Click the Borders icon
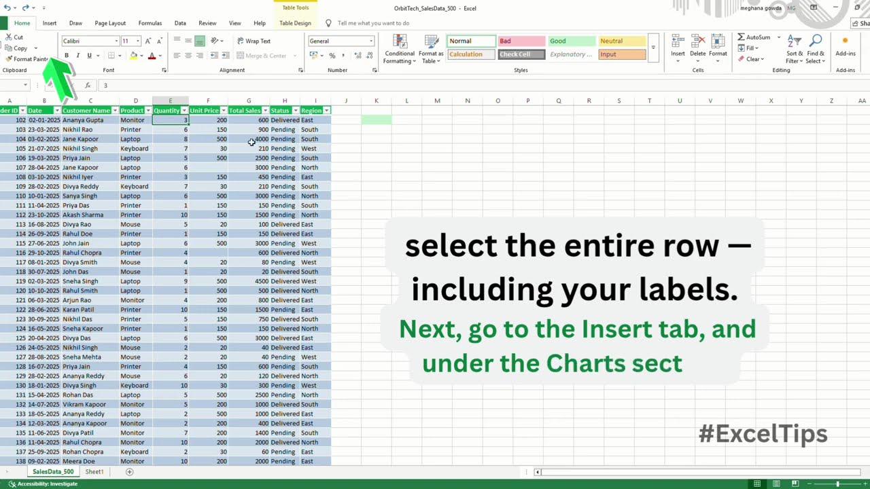Screen dimensions: 870x489 111,56
